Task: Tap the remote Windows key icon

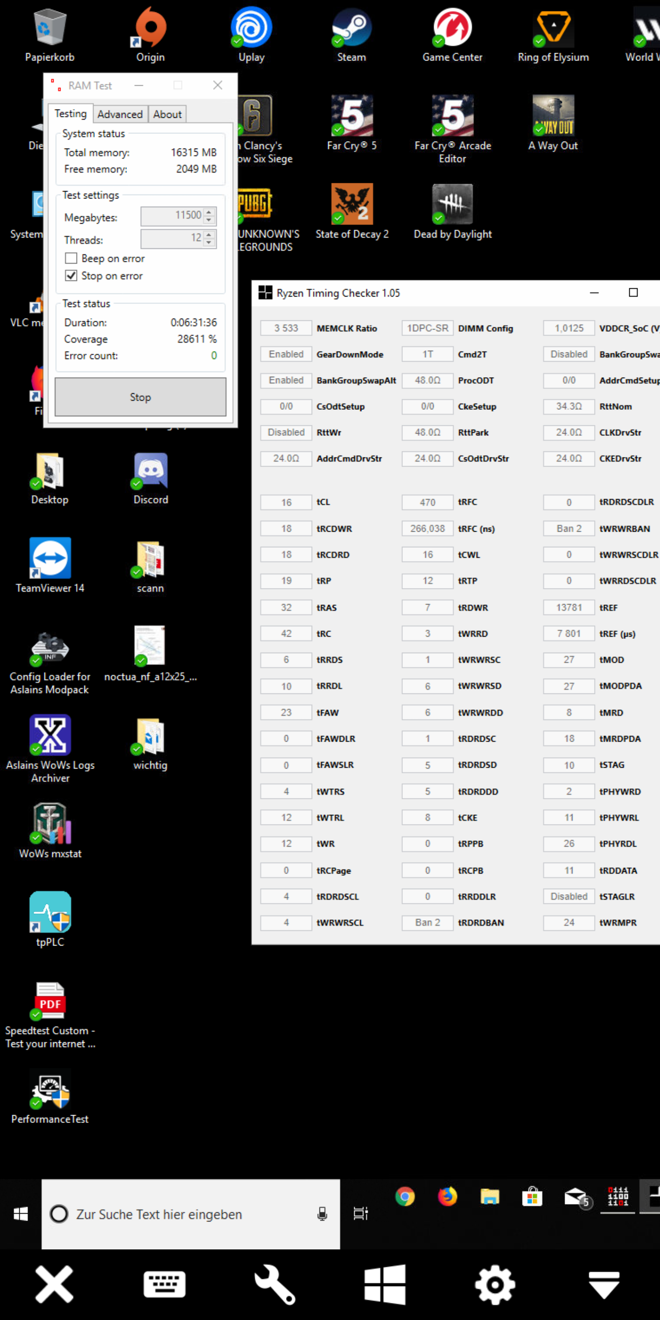Action: click(x=385, y=1284)
